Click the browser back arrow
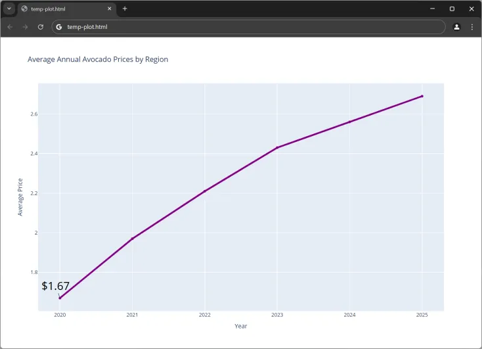The image size is (482, 349). [x=10, y=27]
